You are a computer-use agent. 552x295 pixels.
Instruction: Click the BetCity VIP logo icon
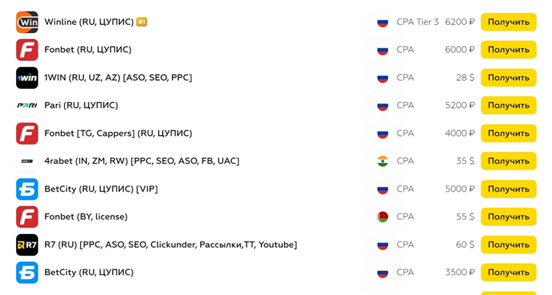[x=27, y=189]
